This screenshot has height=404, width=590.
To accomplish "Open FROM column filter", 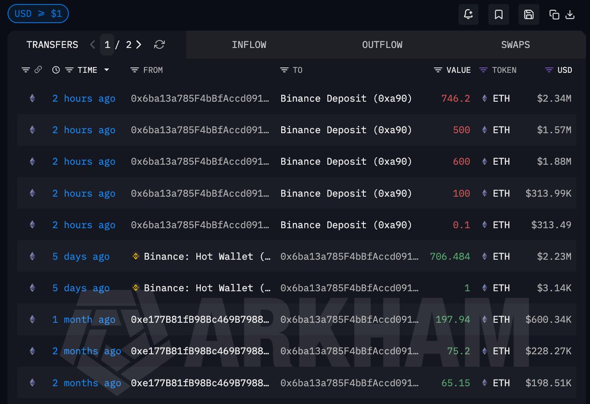I will point(135,70).
